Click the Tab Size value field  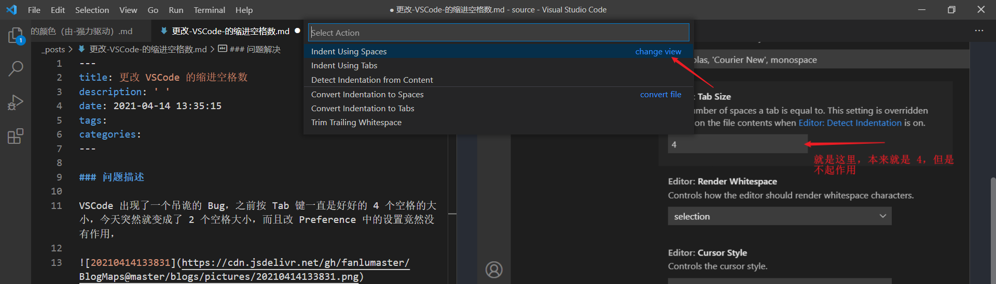pos(737,144)
